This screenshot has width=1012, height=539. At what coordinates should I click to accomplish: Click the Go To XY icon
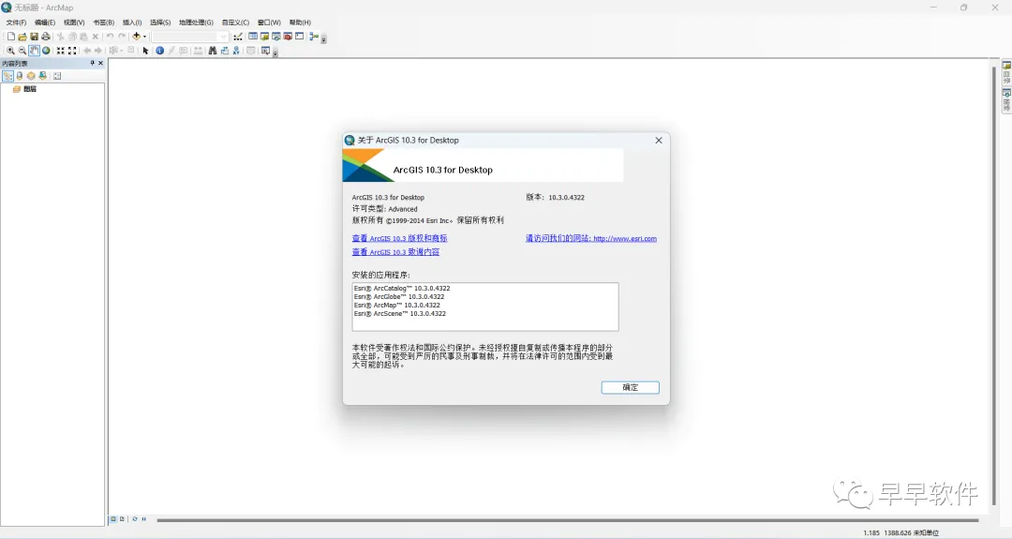(x=236, y=51)
